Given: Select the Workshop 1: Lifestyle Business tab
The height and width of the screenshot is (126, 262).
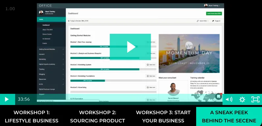Looking at the screenshot, I should click(x=32, y=116).
